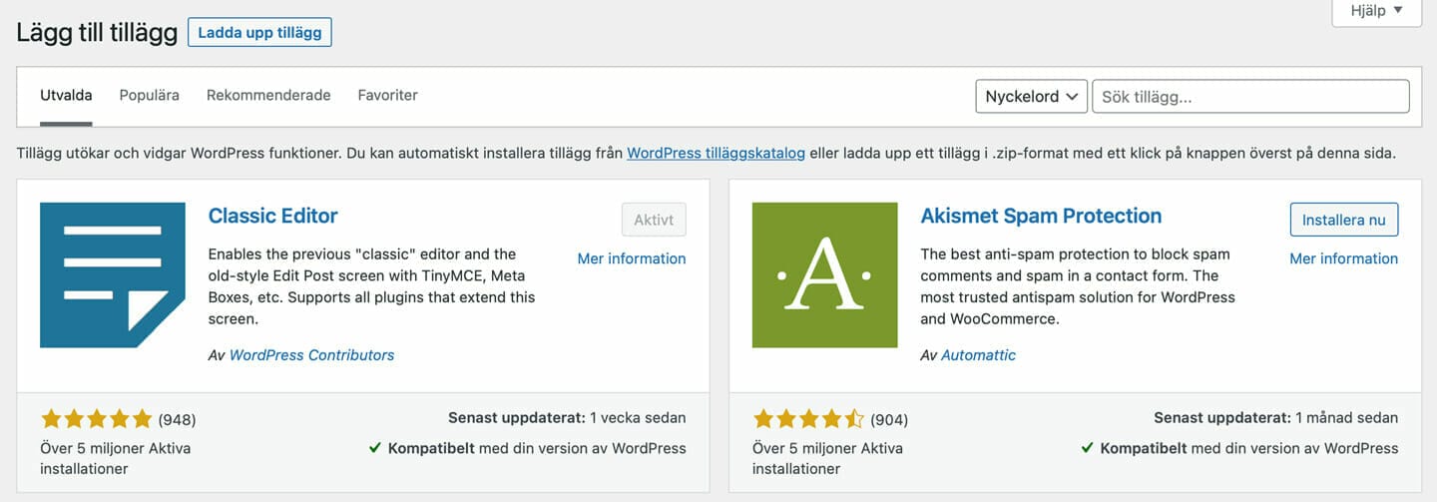
Task: Click the (904) ratings count
Action: tap(889, 419)
